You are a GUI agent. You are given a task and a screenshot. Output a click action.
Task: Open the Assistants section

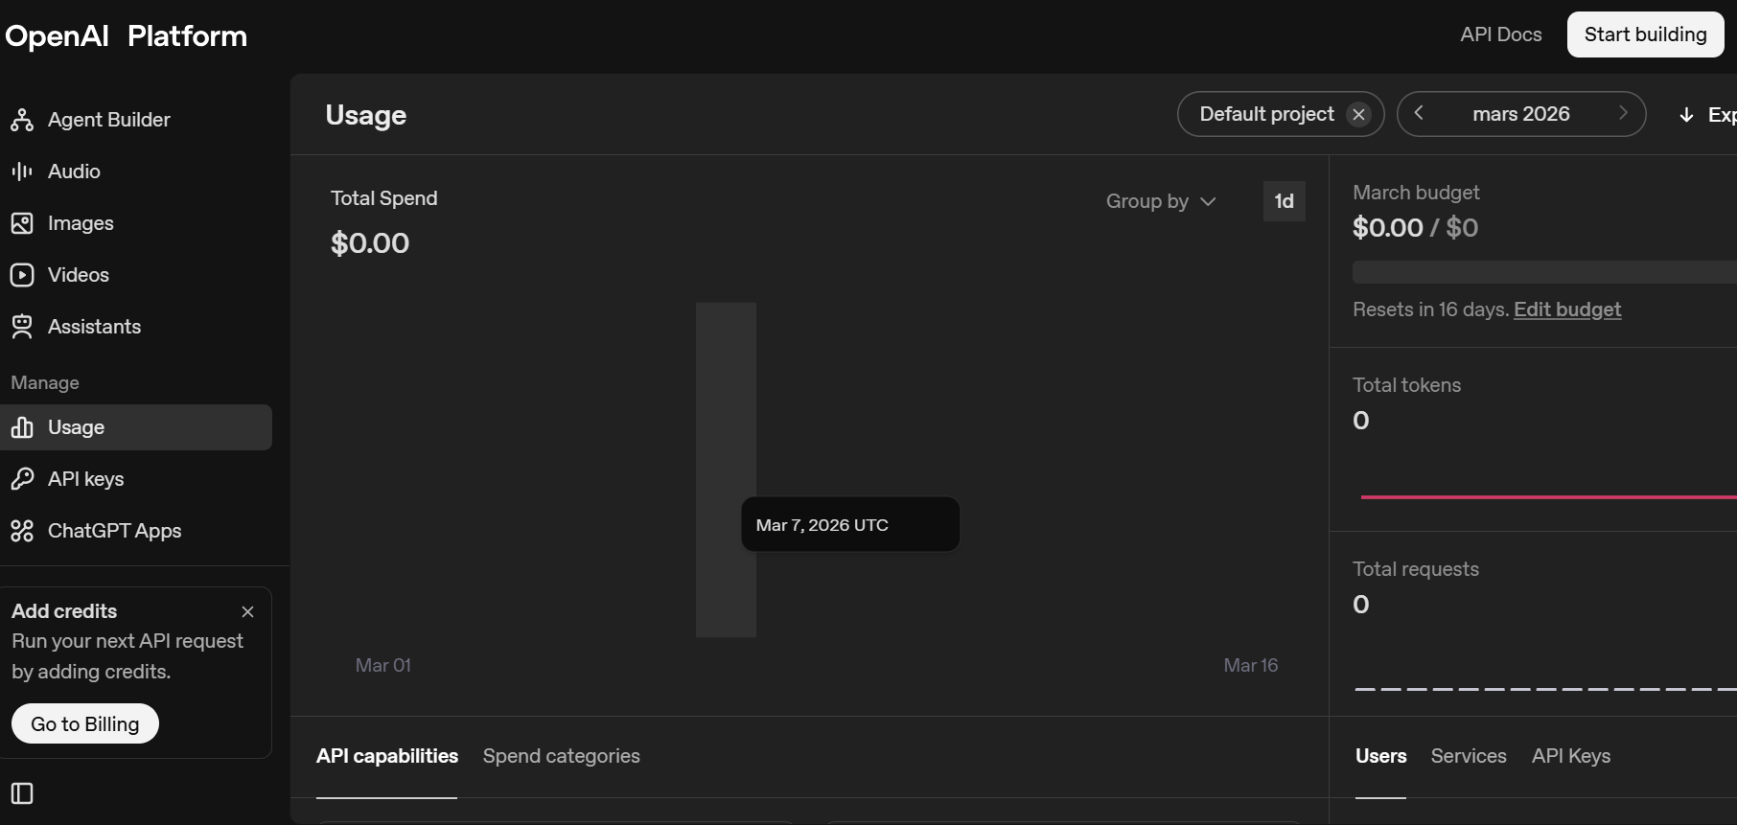click(x=136, y=327)
